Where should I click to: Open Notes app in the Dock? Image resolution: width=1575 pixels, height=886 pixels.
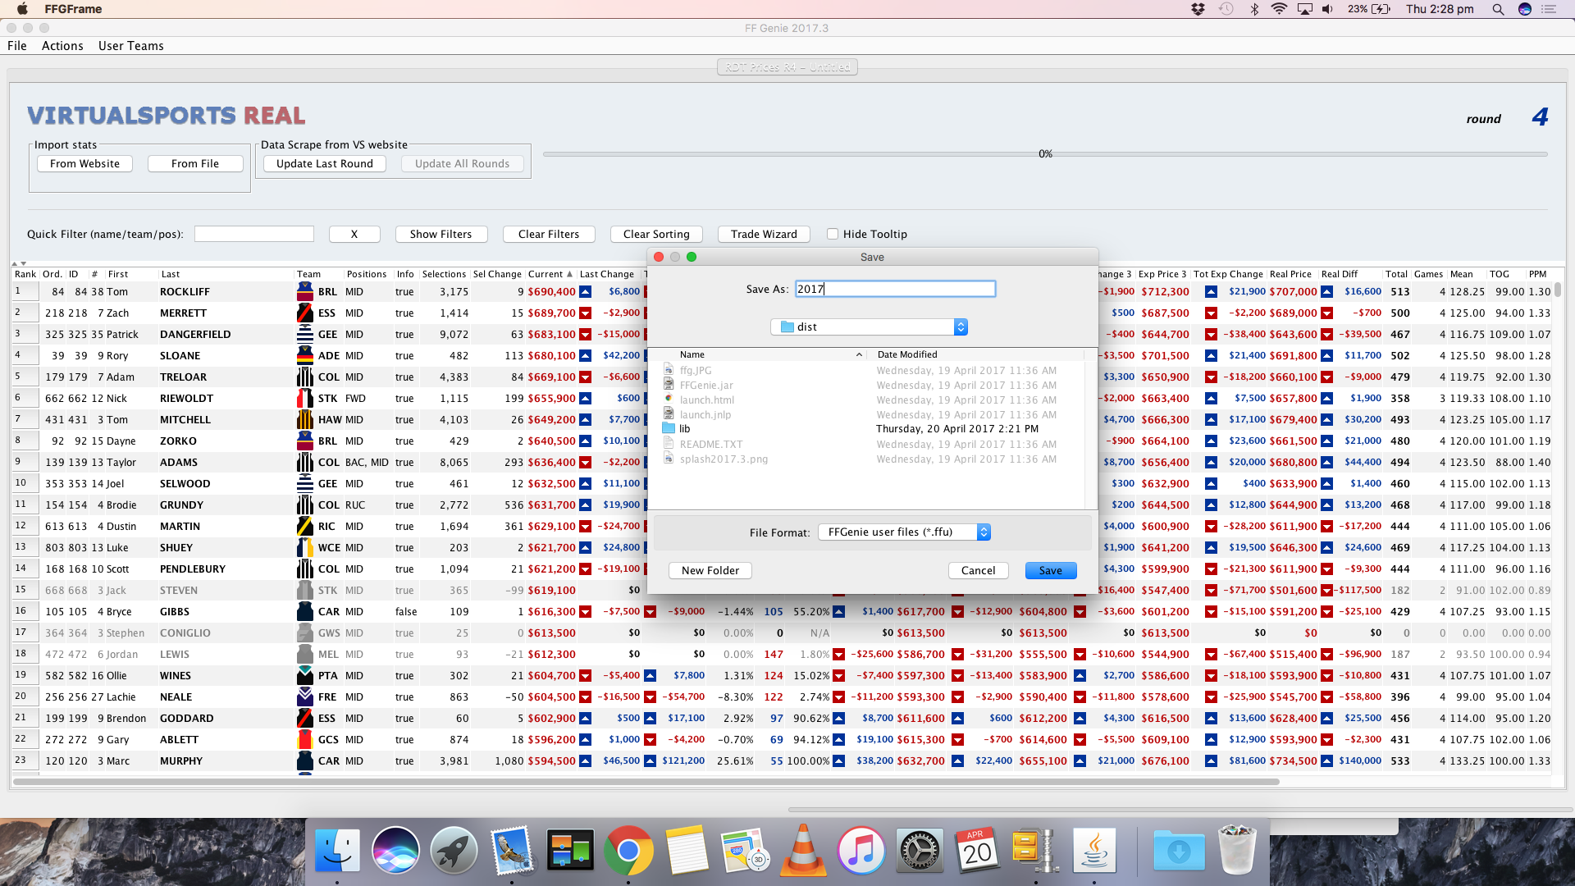point(687,850)
